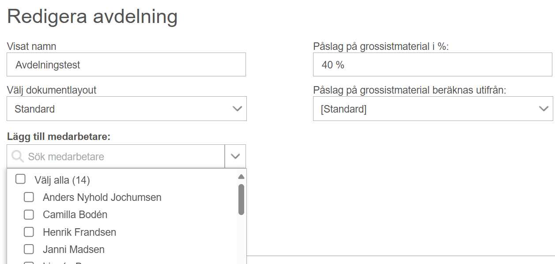The image size is (555, 264).
Task: Open the Välj dokumentlayout dropdown
Action: [x=127, y=109]
